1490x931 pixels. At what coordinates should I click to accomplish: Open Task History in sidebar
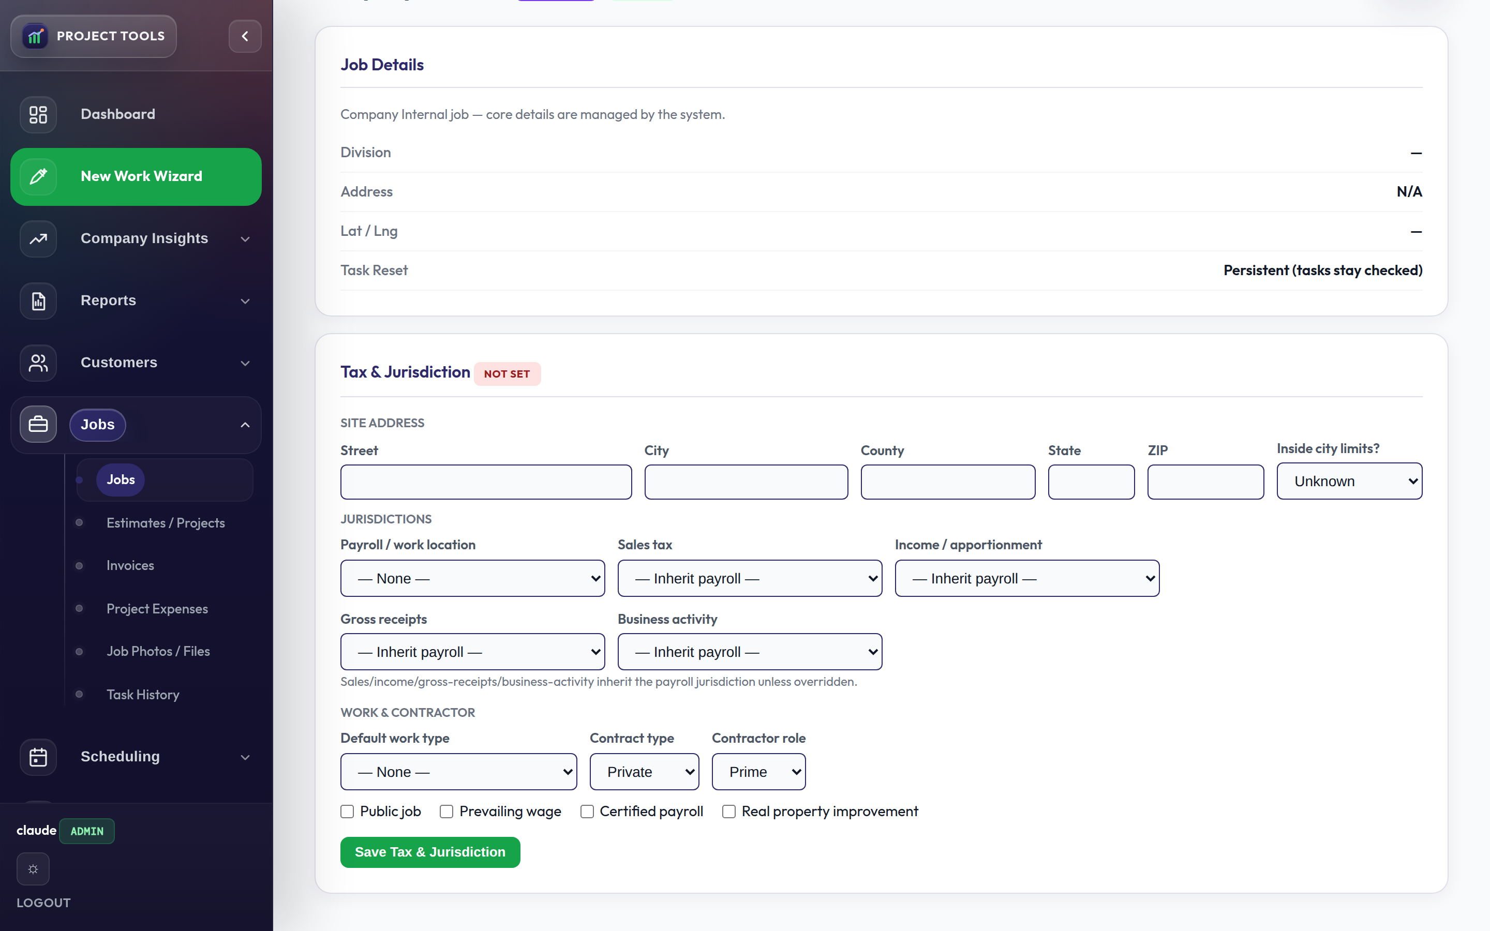[143, 695]
